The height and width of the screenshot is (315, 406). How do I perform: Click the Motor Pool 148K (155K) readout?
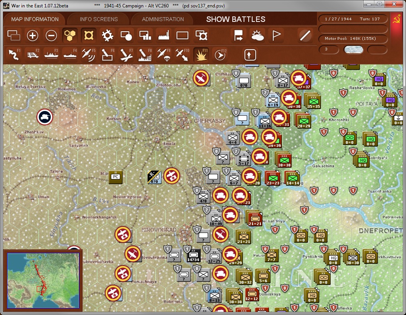pyautogui.click(x=353, y=38)
